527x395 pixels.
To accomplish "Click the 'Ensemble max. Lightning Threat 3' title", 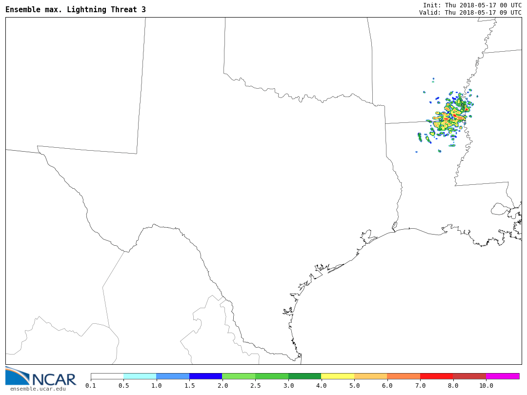I will [x=76, y=10].
